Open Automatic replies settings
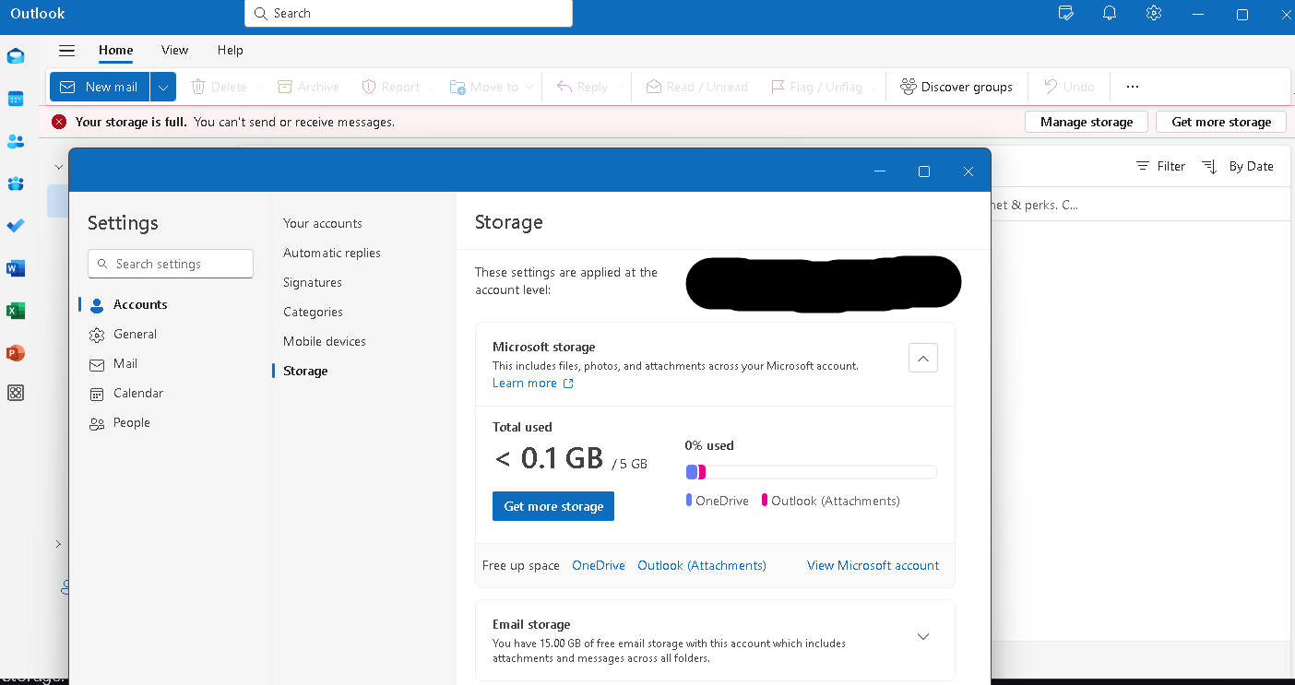The image size is (1295, 685). point(332,253)
